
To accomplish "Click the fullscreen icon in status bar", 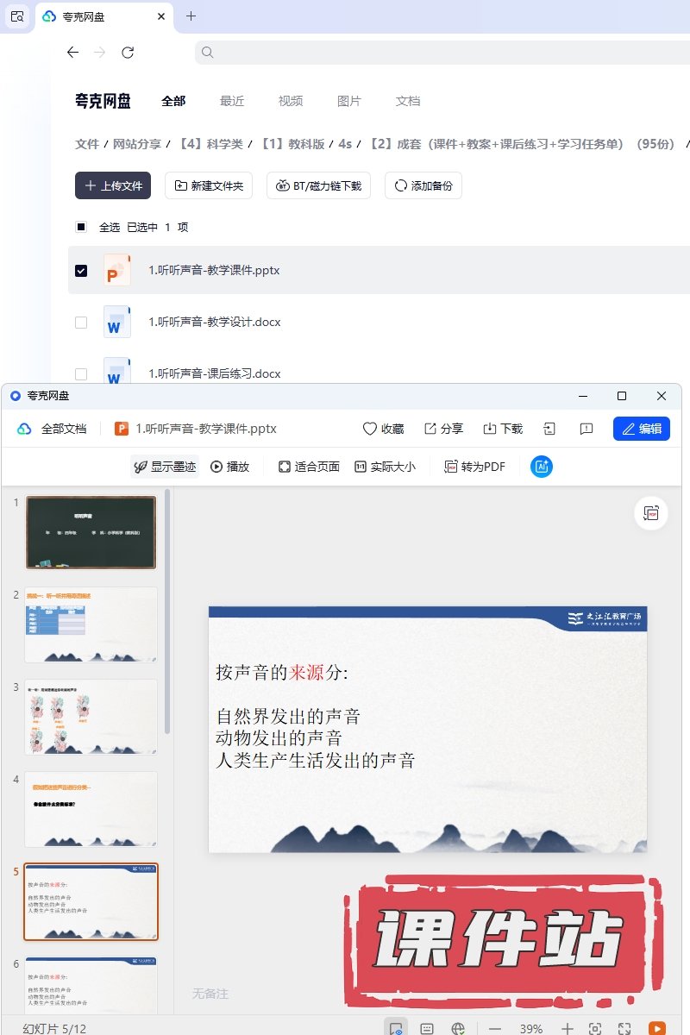I will point(624,1028).
